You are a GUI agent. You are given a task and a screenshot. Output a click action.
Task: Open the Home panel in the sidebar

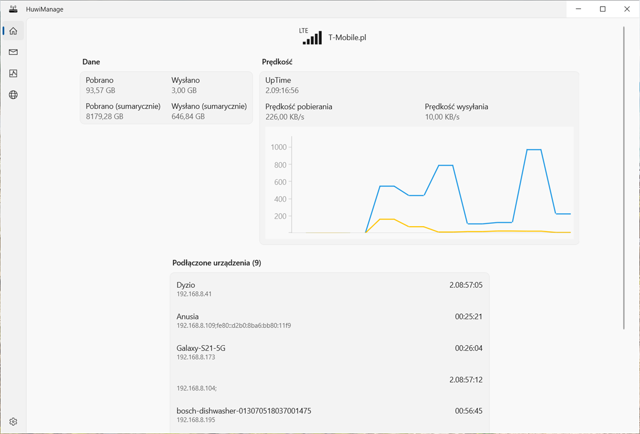[13, 30]
